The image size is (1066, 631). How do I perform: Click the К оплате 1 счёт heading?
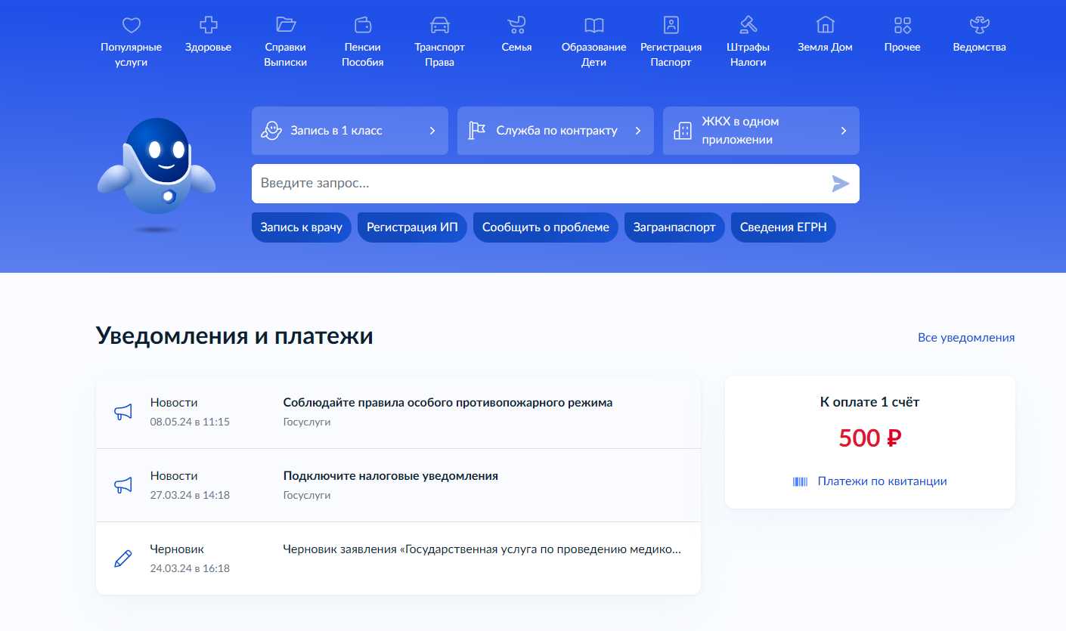click(870, 402)
